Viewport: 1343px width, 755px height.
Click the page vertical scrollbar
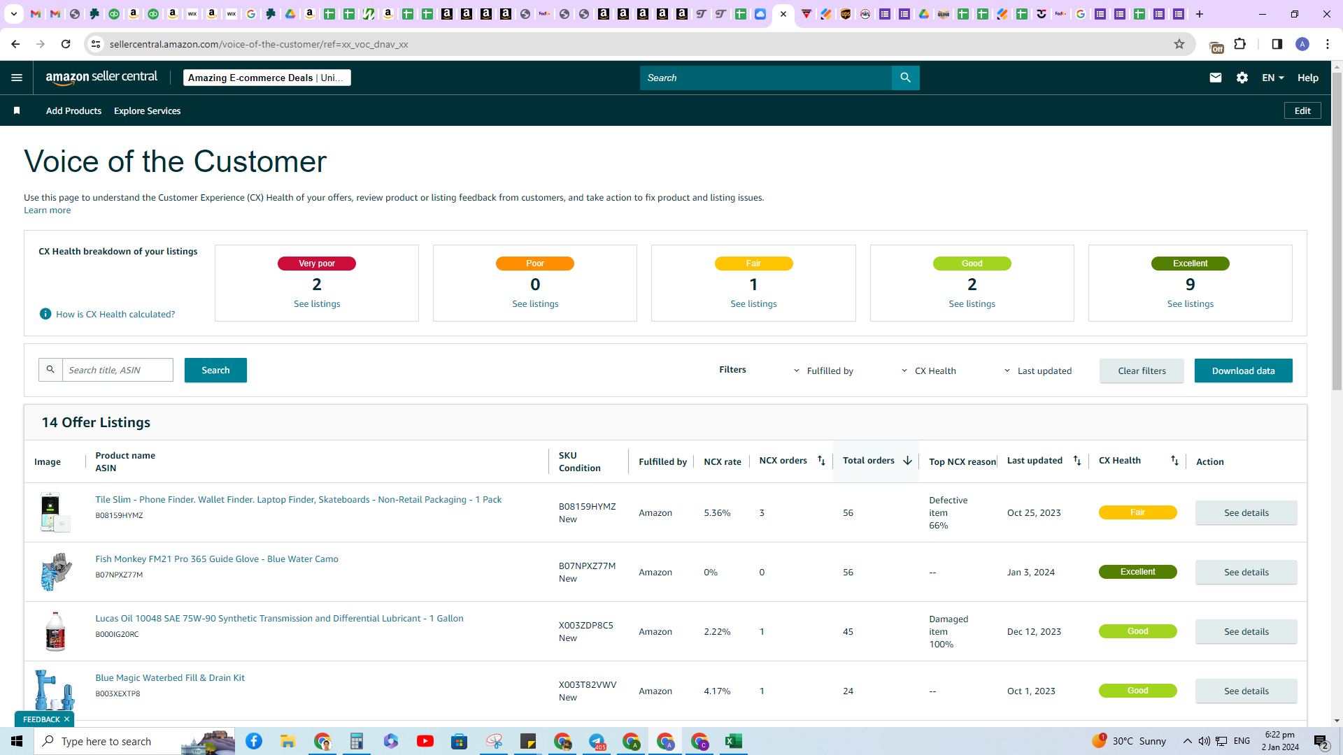(1337, 231)
